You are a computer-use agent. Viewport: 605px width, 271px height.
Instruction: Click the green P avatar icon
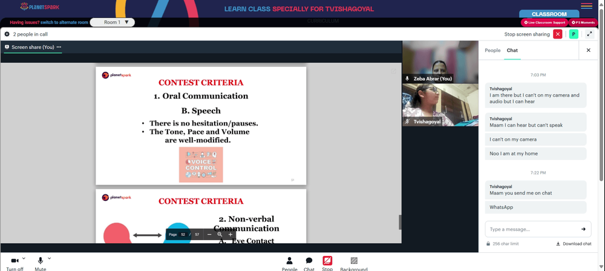point(574,34)
